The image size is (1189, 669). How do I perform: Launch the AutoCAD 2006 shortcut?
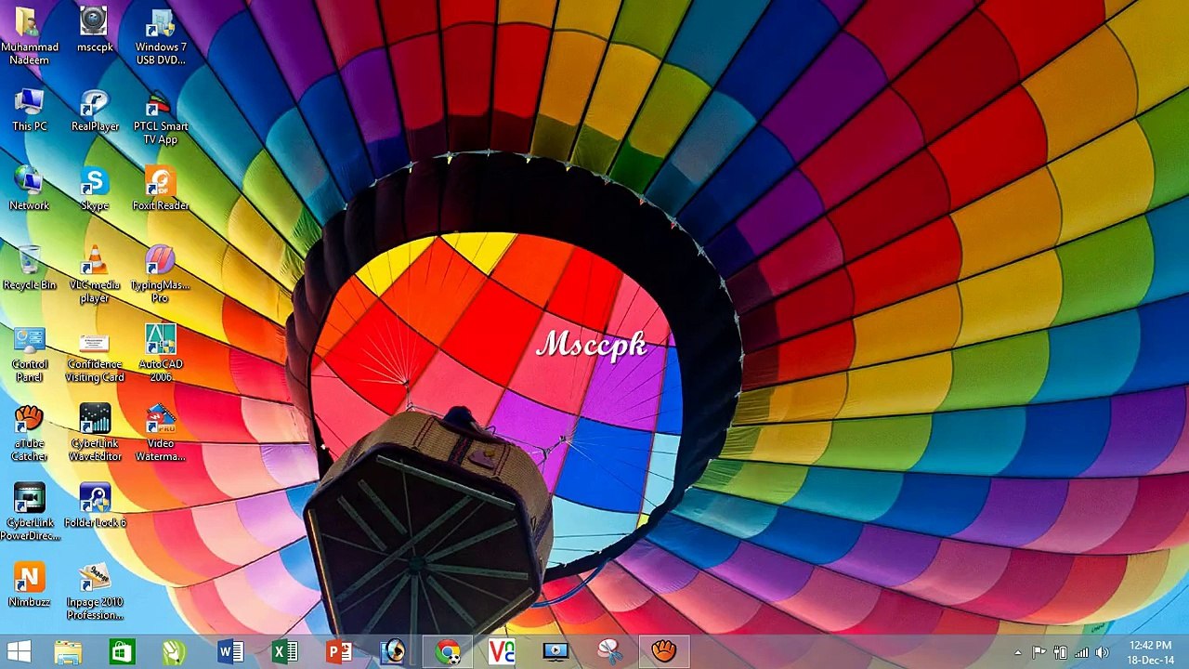pyautogui.click(x=161, y=354)
